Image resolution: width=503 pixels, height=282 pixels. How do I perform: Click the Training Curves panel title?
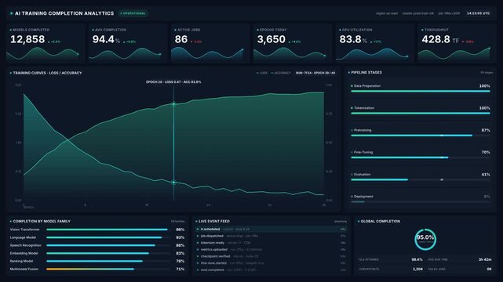pos(48,73)
